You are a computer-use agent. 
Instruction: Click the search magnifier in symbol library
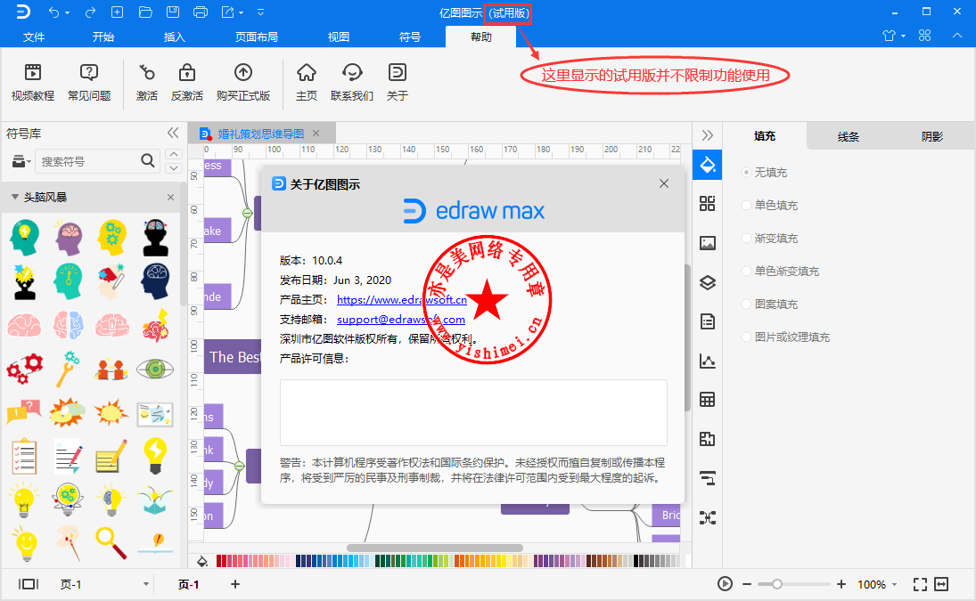coord(148,161)
